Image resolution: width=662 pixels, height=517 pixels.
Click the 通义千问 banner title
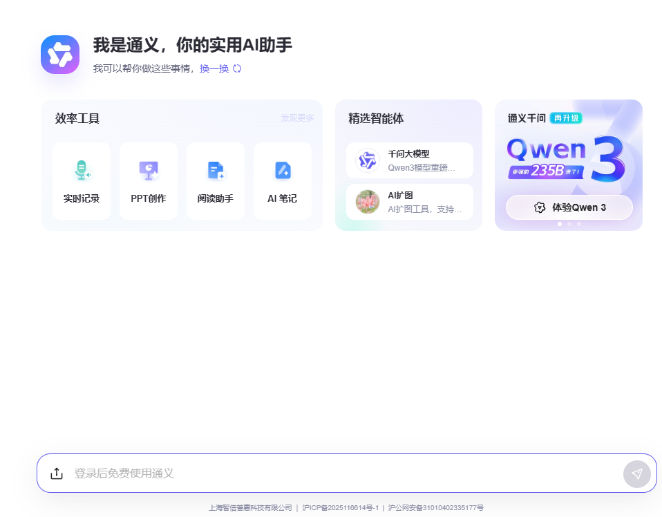coord(527,118)
